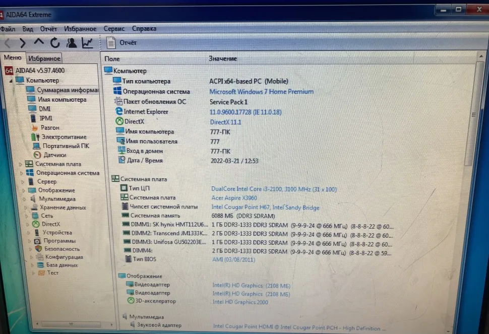Viewport: 489px width, 334px height.
Task: Open Microsoft Windows 7 Home Premium link
Action: tap(261, 92)
